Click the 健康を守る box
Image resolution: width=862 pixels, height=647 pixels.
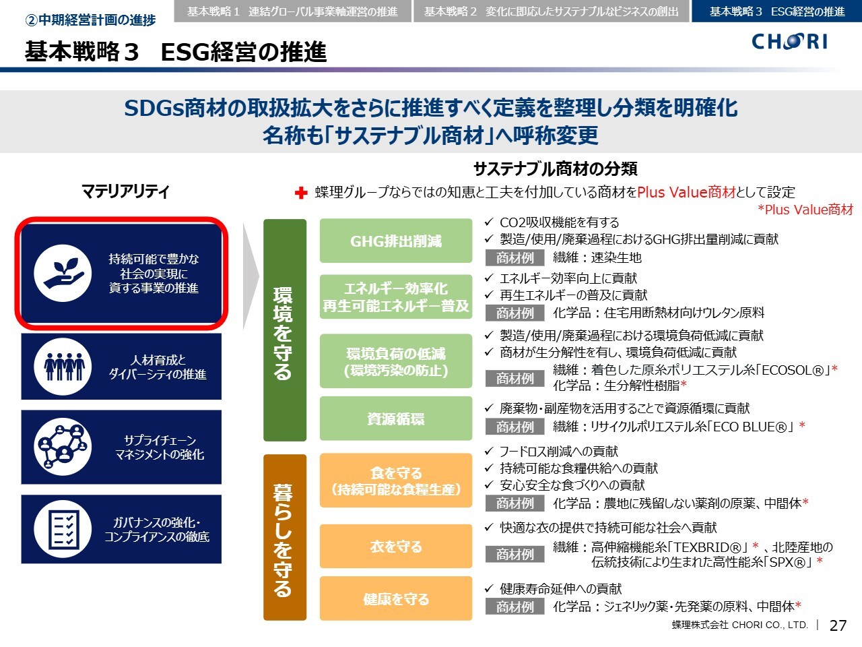[396, 598]
